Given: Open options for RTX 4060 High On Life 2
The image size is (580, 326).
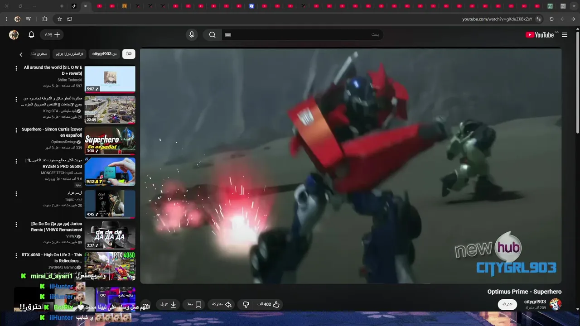Looking at the screenshot, I should coord(16,256).
